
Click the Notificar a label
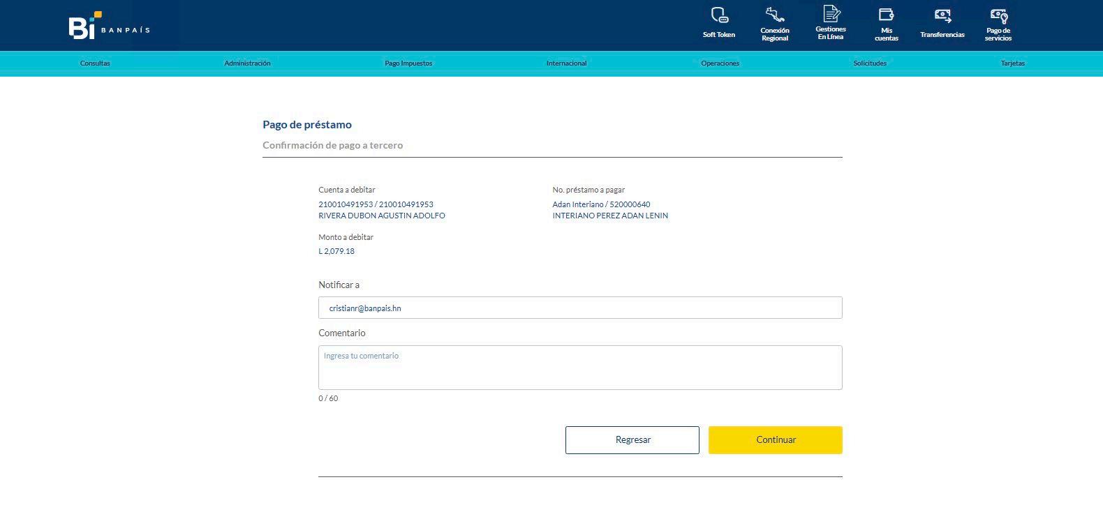click(339, 285)
